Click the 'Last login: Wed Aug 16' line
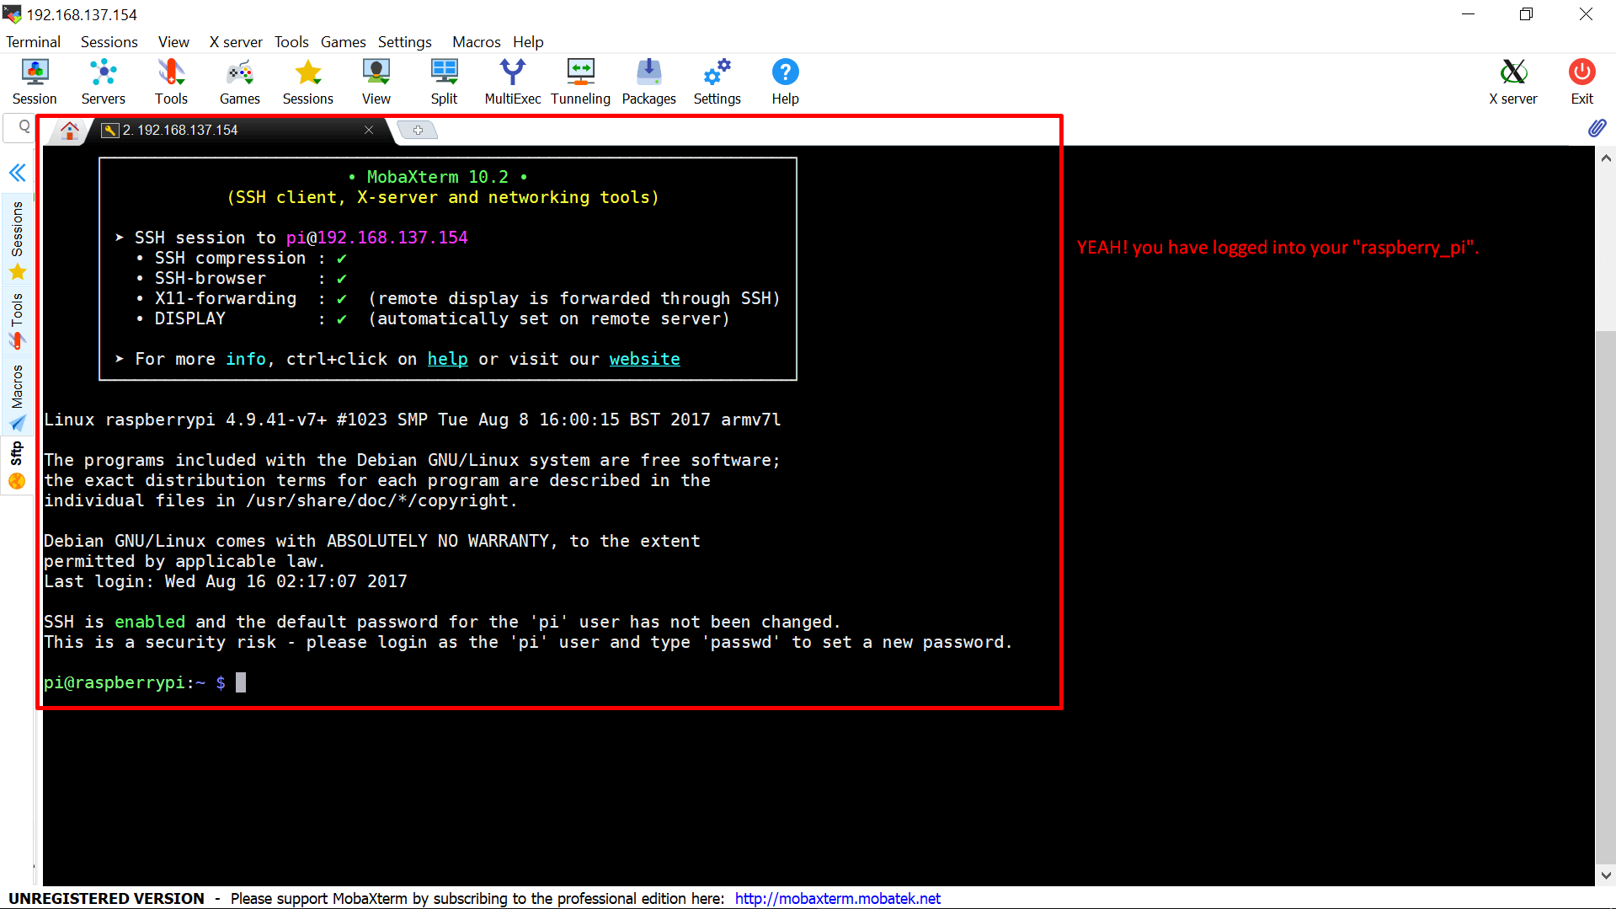 (225, 581)
